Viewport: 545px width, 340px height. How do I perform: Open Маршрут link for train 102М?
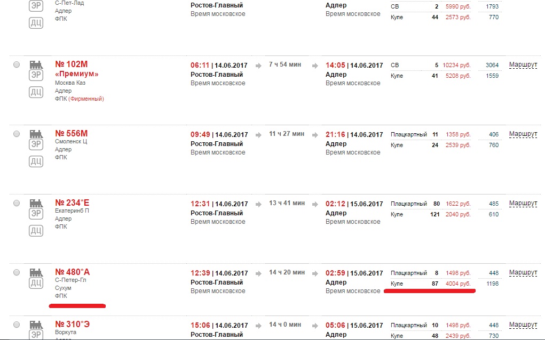click(523, 64)
